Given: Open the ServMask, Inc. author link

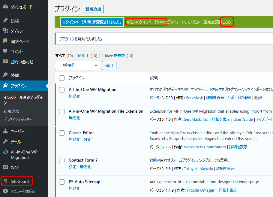Looking at the screenshot, I should 196,119.
